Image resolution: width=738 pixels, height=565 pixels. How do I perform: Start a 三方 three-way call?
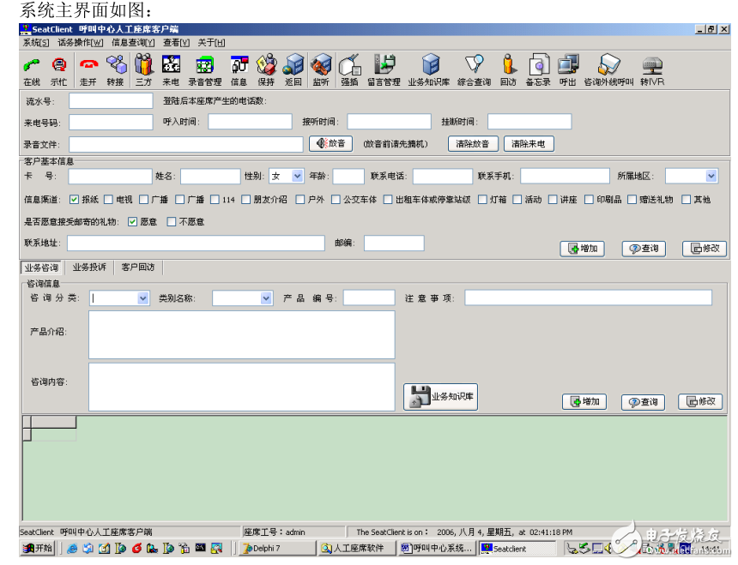143,69
